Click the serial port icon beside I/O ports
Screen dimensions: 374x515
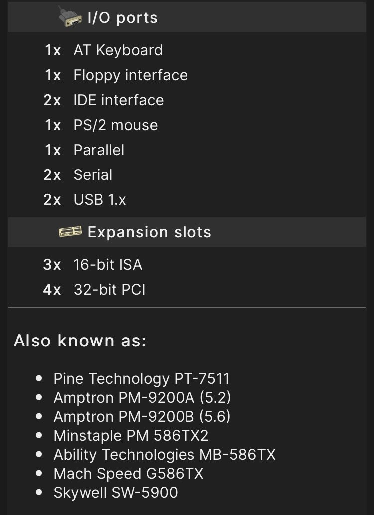coord(70,17)
